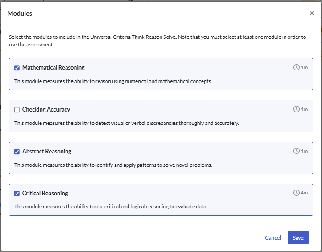Click the Abstract Reasoning description text
The width and height of the screenshot is (322, 252).
[x=113, y=165]
